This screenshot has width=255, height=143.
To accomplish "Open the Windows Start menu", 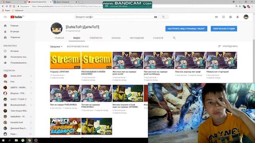I will tap(3, 140).
